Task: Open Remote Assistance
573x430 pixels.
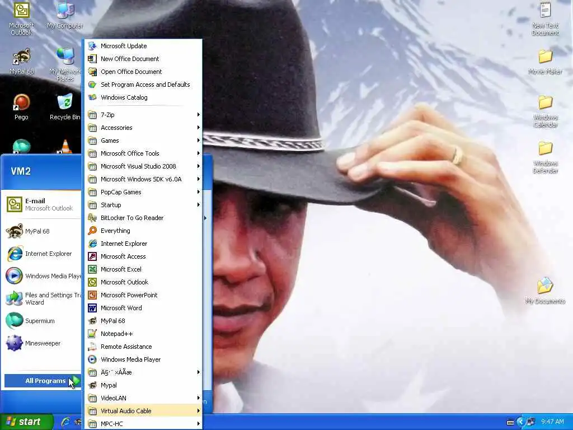Action: click(143, 347)
